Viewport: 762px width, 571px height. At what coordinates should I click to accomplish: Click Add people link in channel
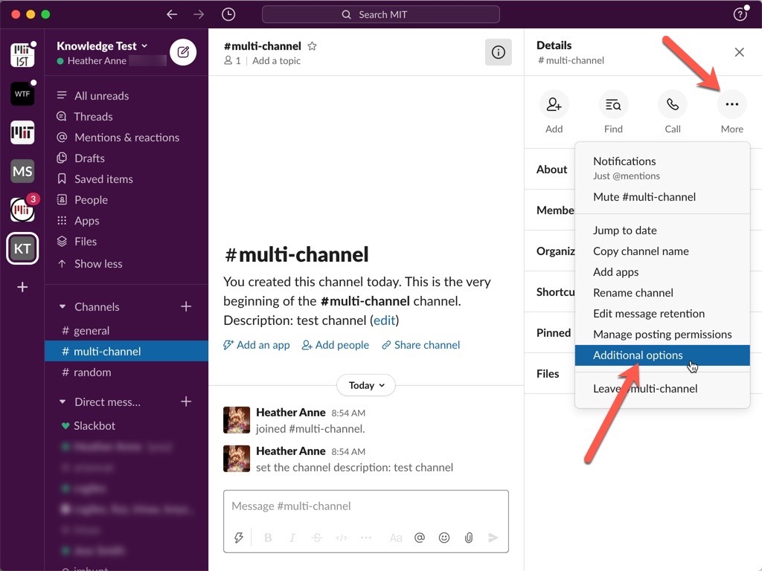tap(336, 345)
